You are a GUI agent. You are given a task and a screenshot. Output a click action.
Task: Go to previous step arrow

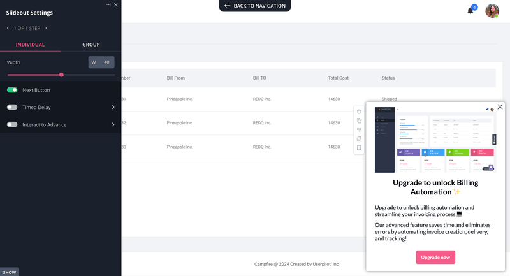[8, 28]
